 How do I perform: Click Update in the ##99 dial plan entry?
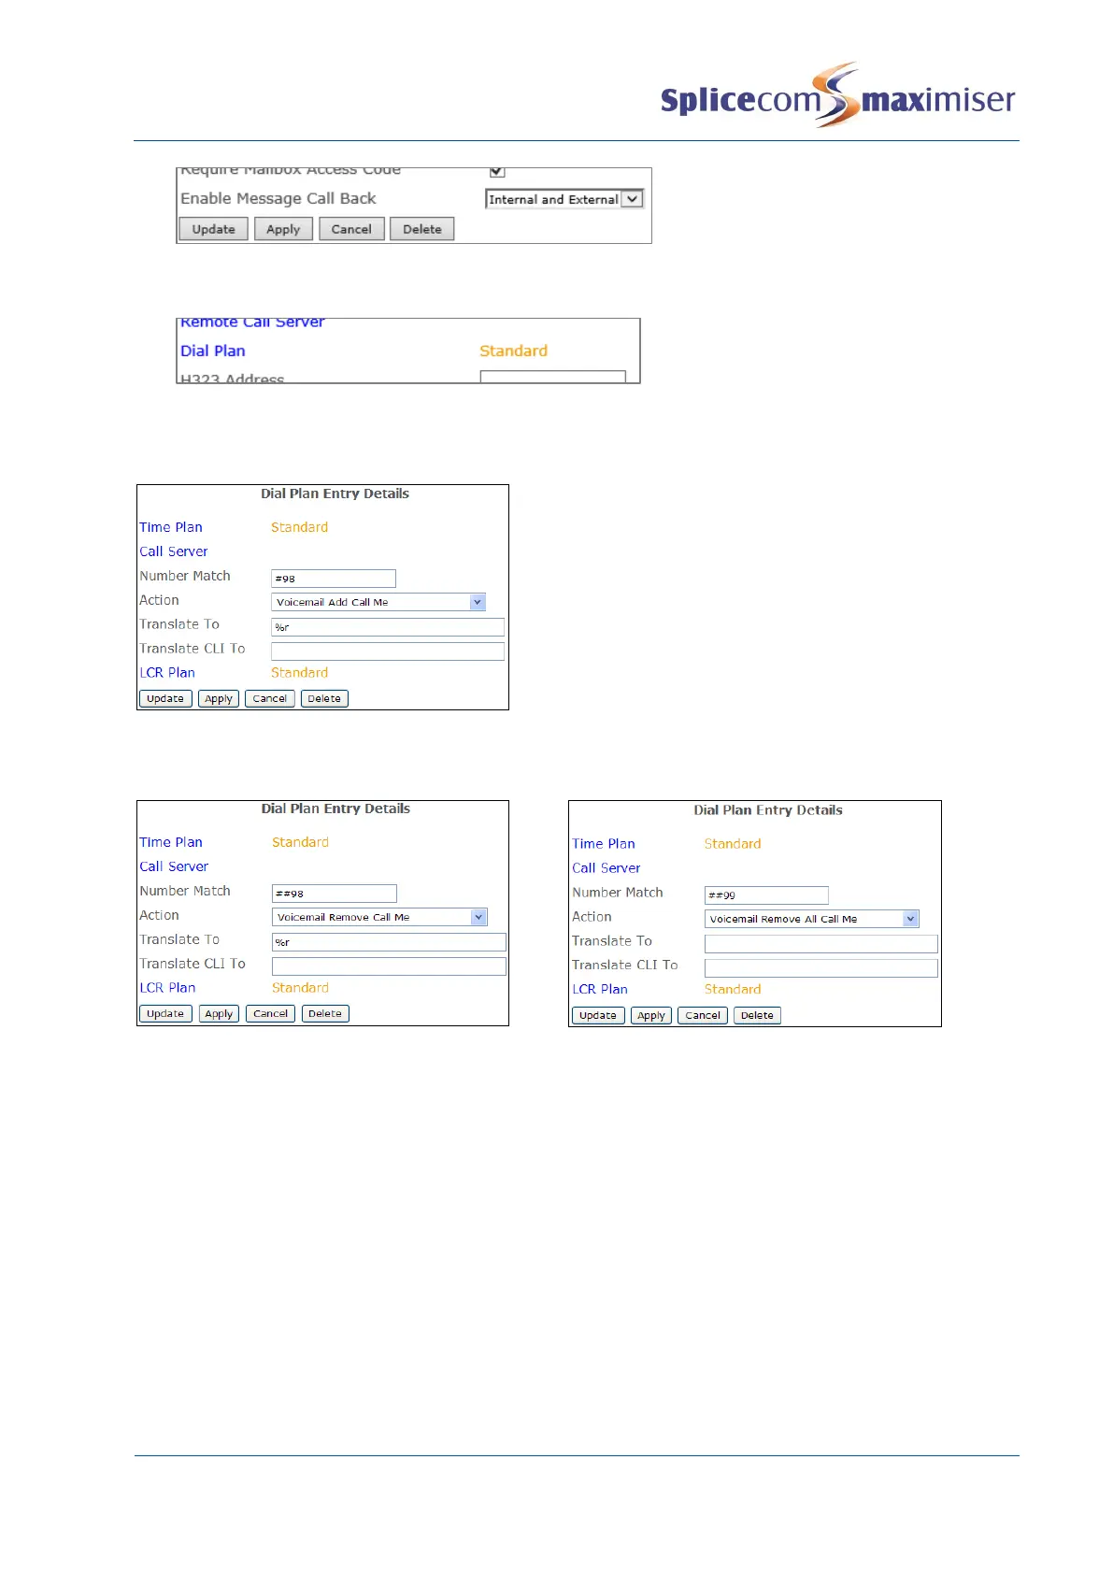(598, 1015)
